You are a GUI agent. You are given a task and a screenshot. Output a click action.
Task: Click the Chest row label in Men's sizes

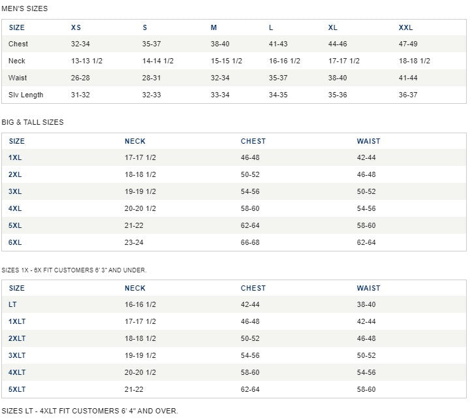pos(18,44)
